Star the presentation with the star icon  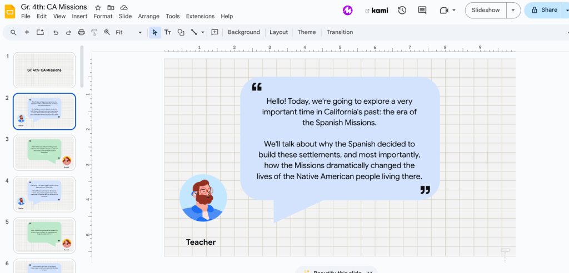tap(98, 7)
